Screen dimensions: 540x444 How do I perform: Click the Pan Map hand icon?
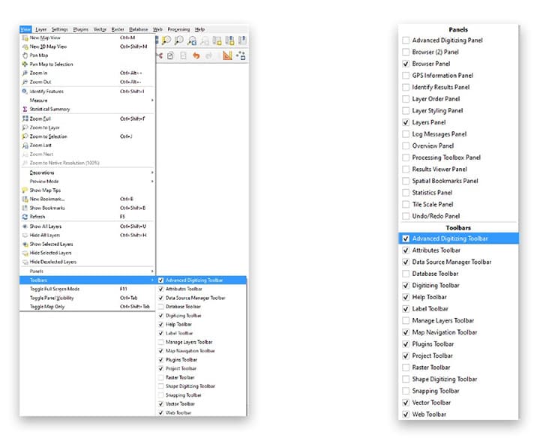pyautogui.click(x=25, y=55)
